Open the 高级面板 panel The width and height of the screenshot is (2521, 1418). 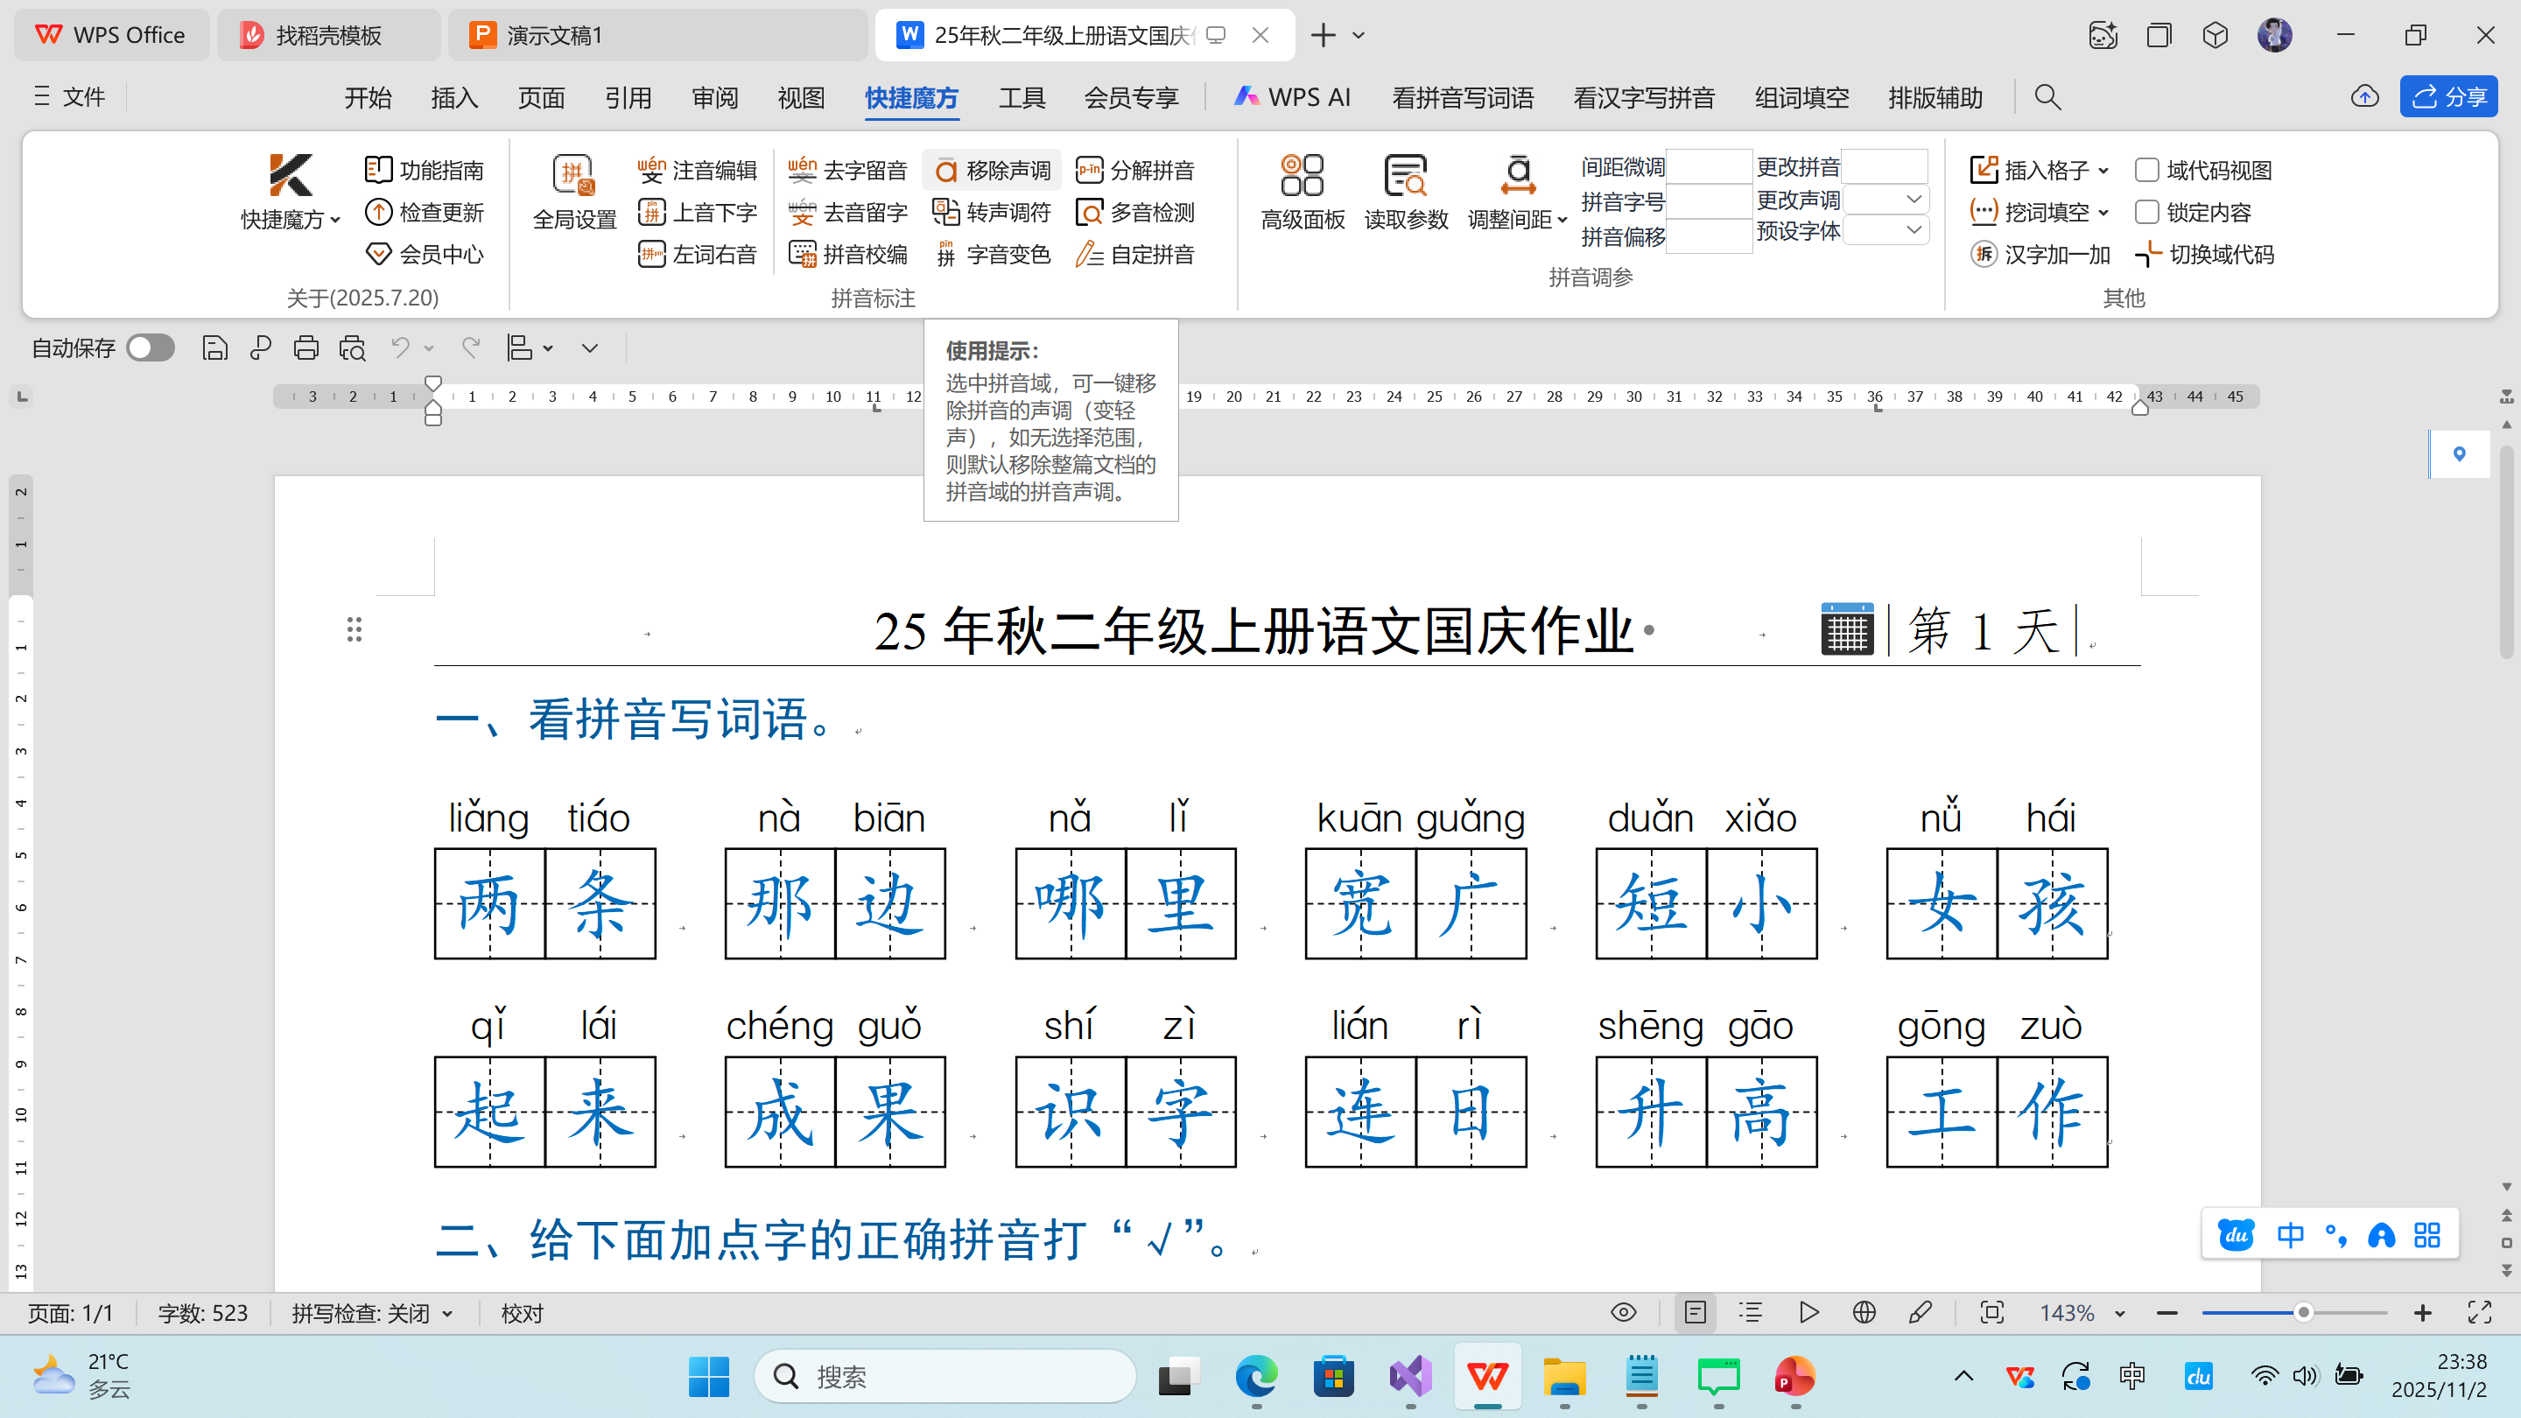pos(1302,191)
